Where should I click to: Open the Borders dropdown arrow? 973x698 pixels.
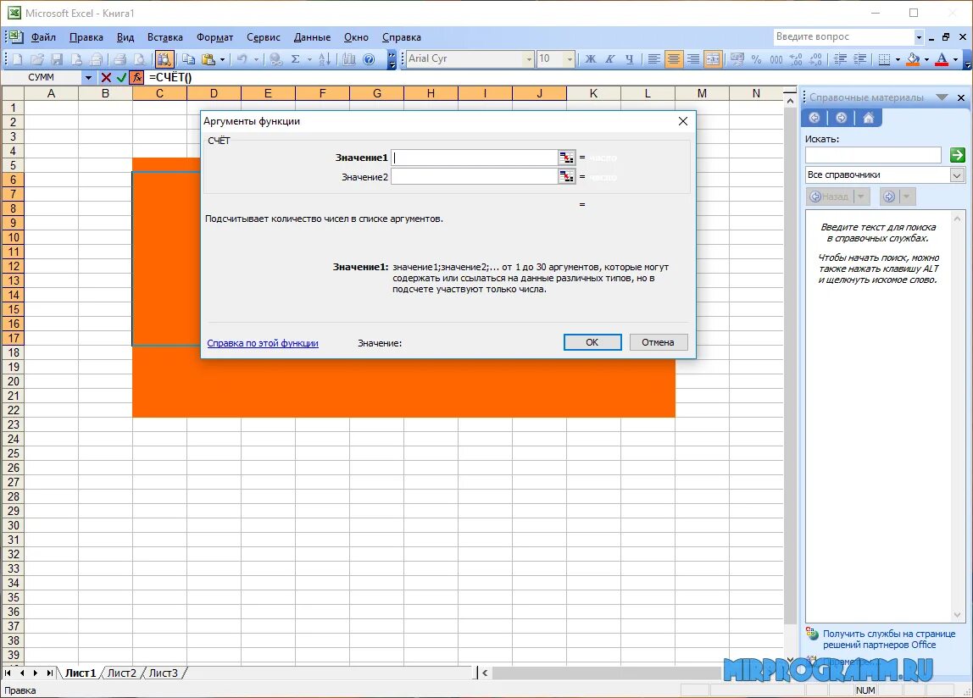897,58
